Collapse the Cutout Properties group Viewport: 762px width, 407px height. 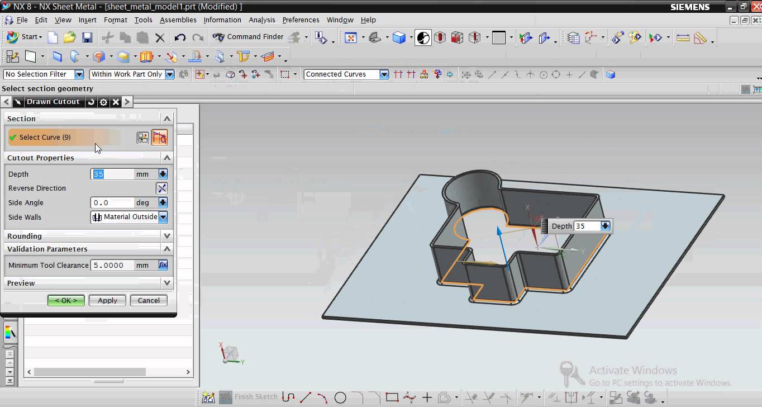(x=166, y=158)
